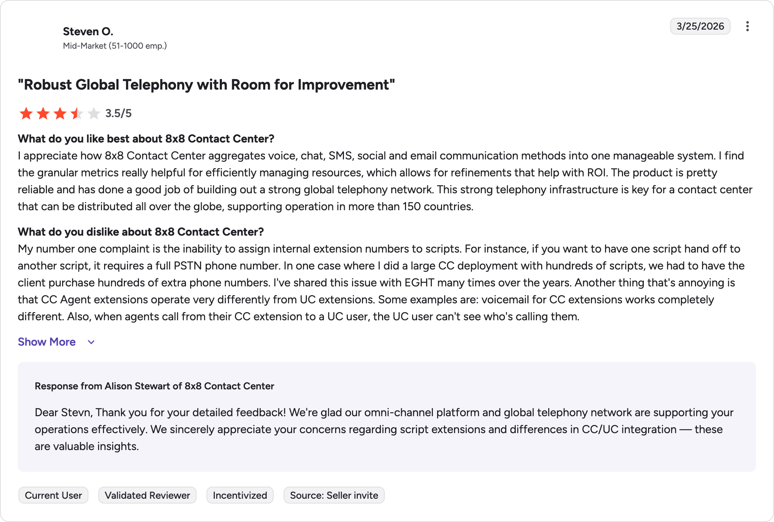Click the What do you dislike heading
The image size is (774, 522).
pyautogui.click(x=141, y=232)
